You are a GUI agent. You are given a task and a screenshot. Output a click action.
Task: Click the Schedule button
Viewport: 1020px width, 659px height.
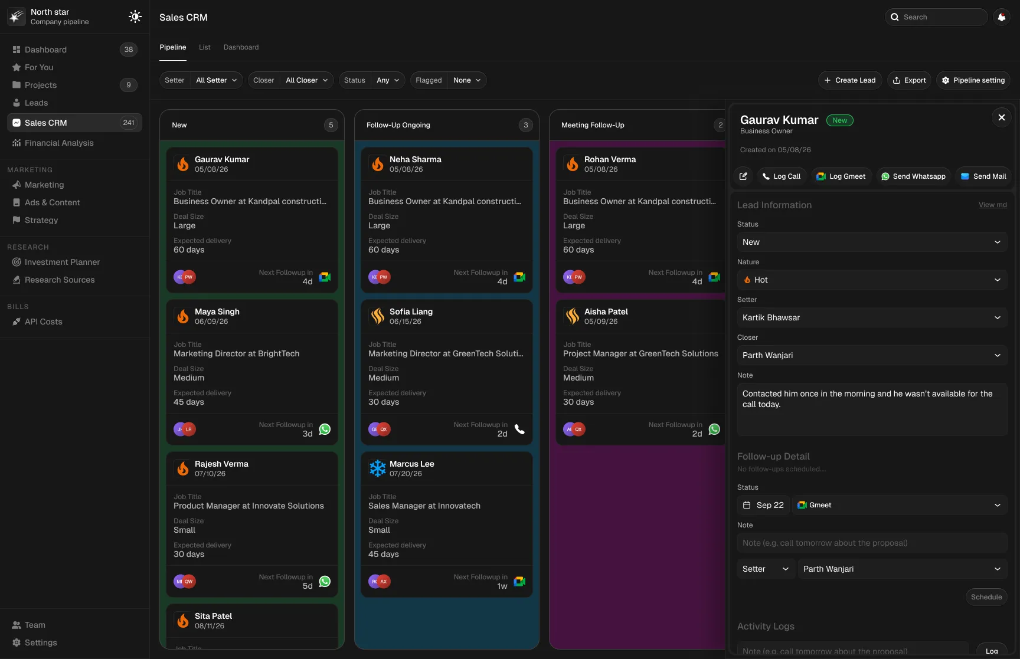click(x=986, y=597)
